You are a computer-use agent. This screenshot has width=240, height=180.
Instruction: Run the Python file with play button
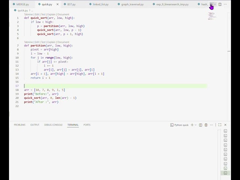pyautogui.click(x=211, y=4)
